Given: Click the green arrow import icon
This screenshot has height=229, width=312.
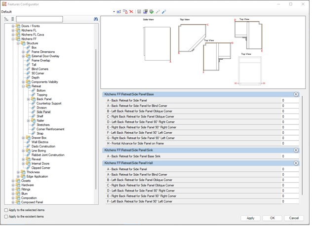Looking at the screenshot, I should (x=152, y=11).
